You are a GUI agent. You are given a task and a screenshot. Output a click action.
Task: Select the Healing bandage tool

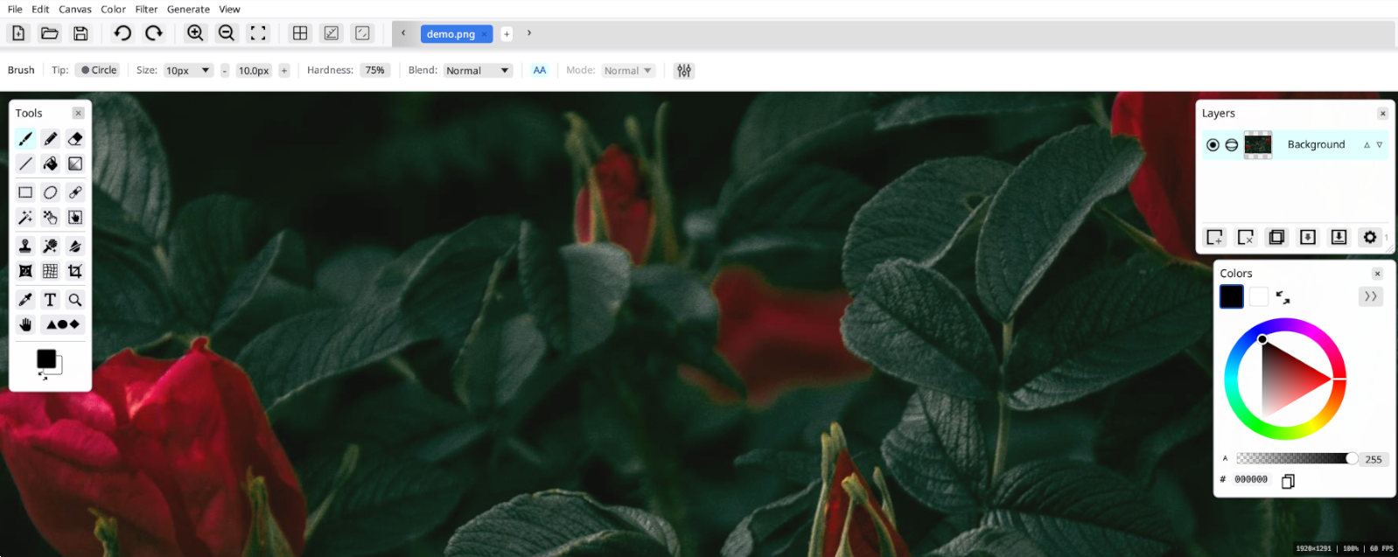[x=75, y=192]
